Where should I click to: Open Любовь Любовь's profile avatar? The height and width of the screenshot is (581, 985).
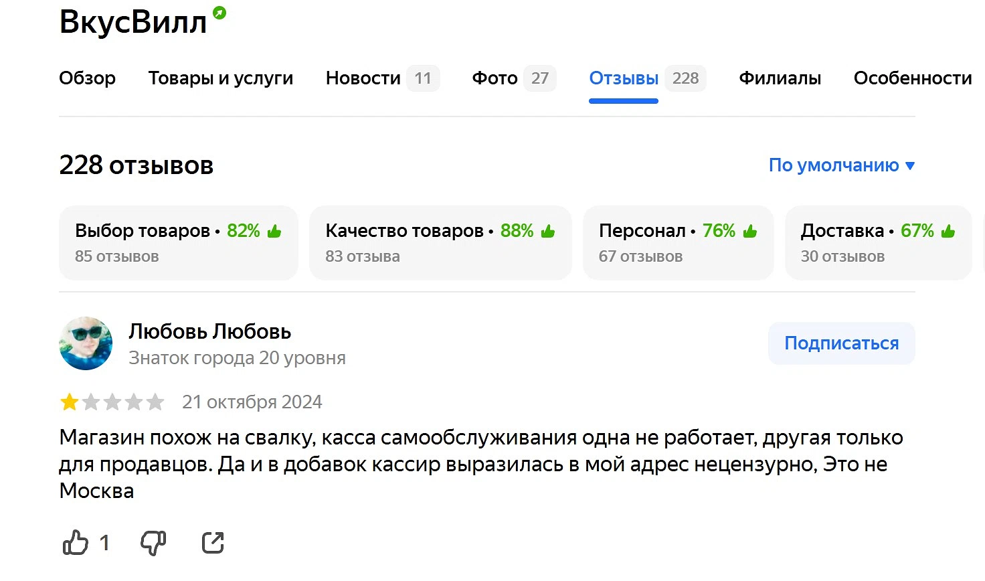(x=86, y=343)
